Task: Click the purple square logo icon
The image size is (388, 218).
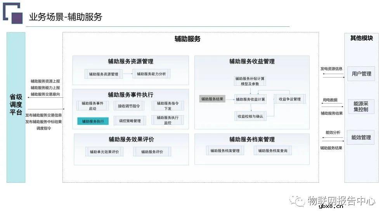Action: 17,18
